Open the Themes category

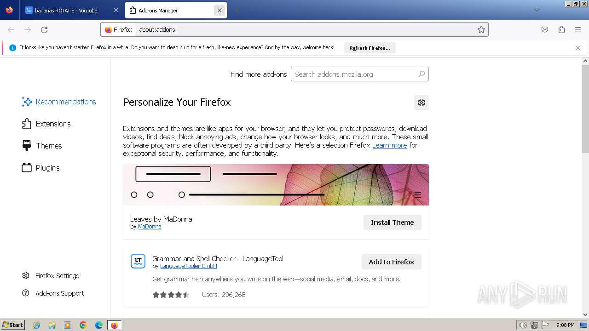click(42, 146)
